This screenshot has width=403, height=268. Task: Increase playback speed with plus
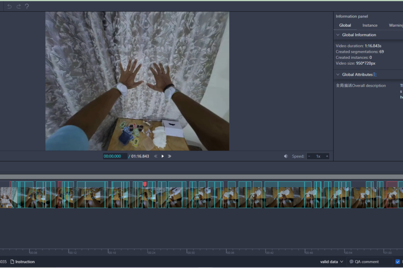coord(327,156)
